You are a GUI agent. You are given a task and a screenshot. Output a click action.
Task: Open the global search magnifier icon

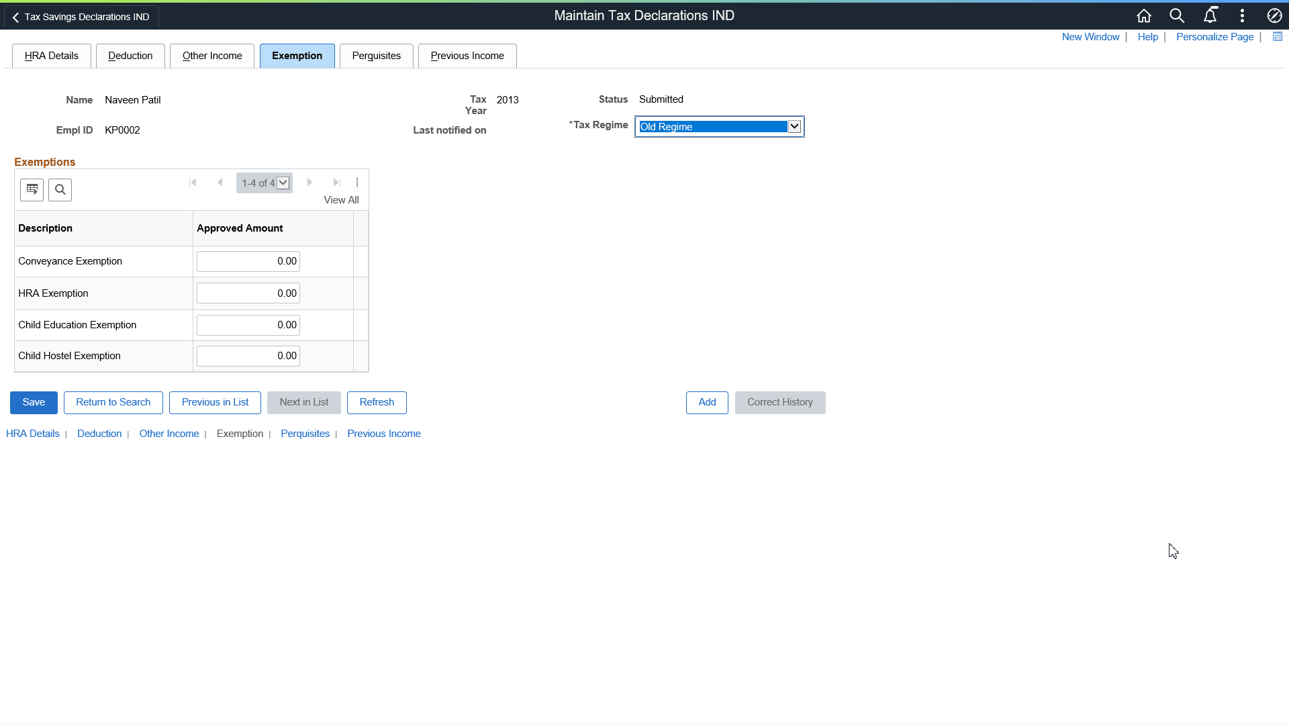[1177, 16]
